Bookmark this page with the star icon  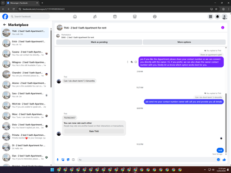[216, 9]
